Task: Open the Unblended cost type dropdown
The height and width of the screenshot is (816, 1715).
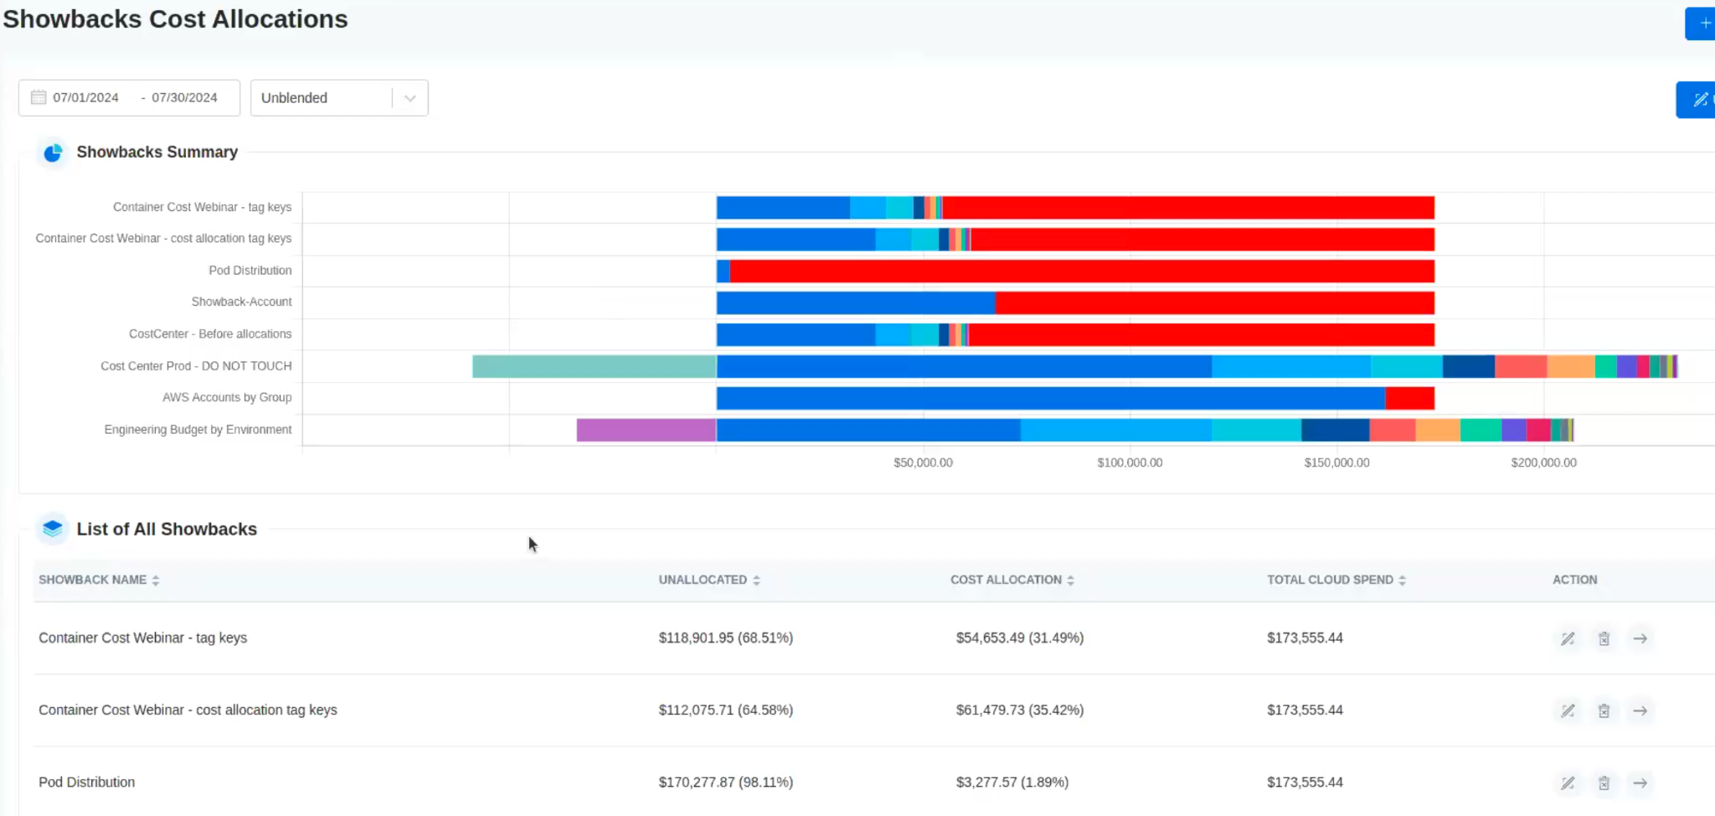Action: click(339, 98)
